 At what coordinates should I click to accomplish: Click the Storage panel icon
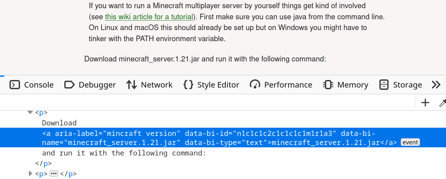coord(384,85)
